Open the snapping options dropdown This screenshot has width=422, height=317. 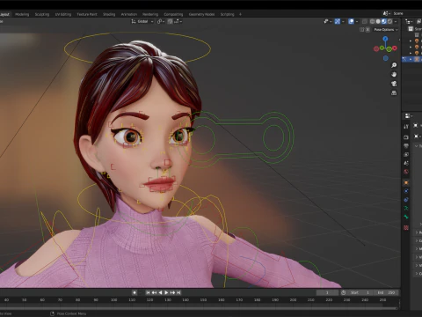coord(178,21)
